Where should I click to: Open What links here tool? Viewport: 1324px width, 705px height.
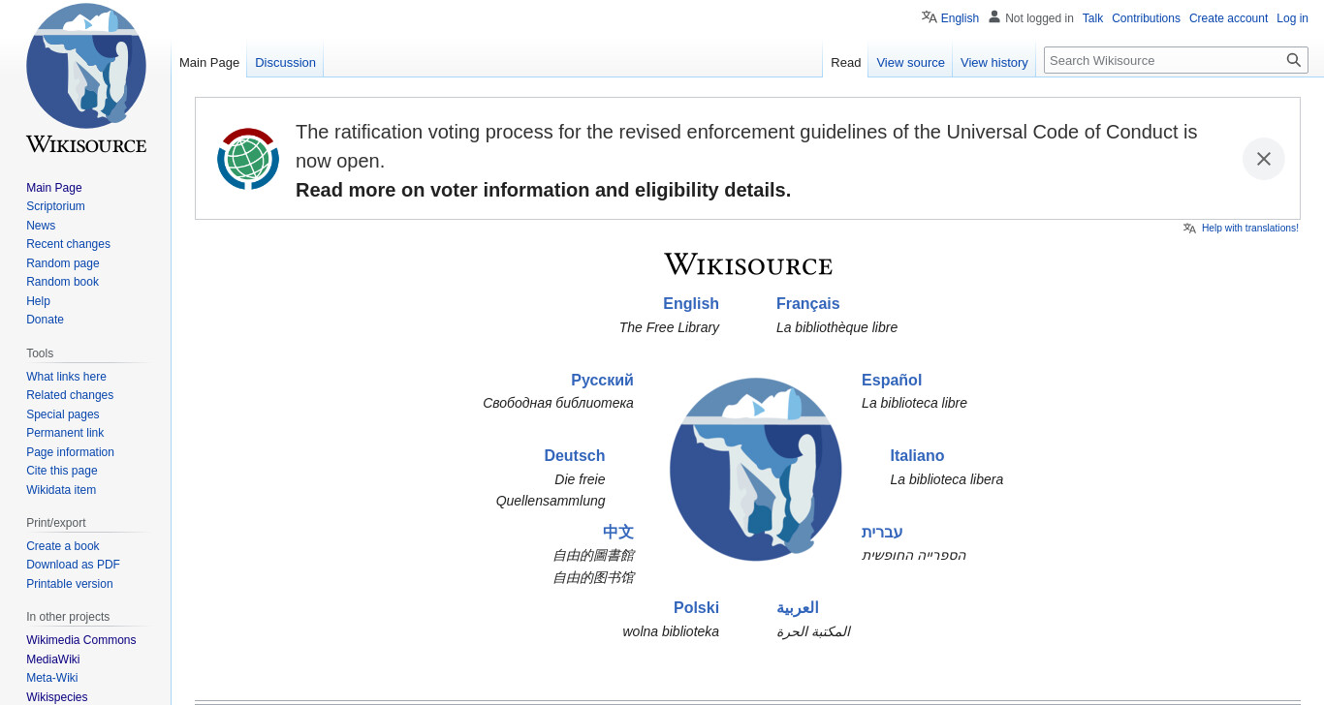coord(66,377)
